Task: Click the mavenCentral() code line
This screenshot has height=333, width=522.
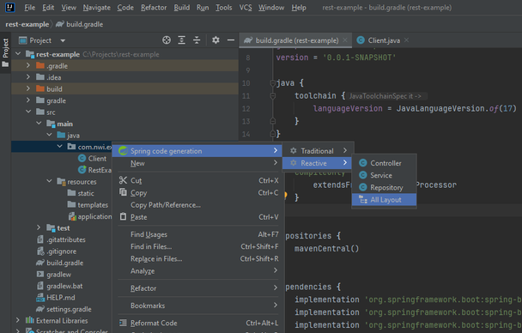Action: point(326,249)
